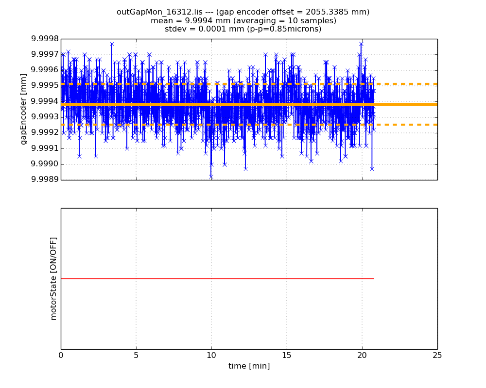Viewport: 486px width, 388px height.
Task: Click the mean = 9.9994 mm subtitle
Action: pyautogui.click(x=243, y=20)
